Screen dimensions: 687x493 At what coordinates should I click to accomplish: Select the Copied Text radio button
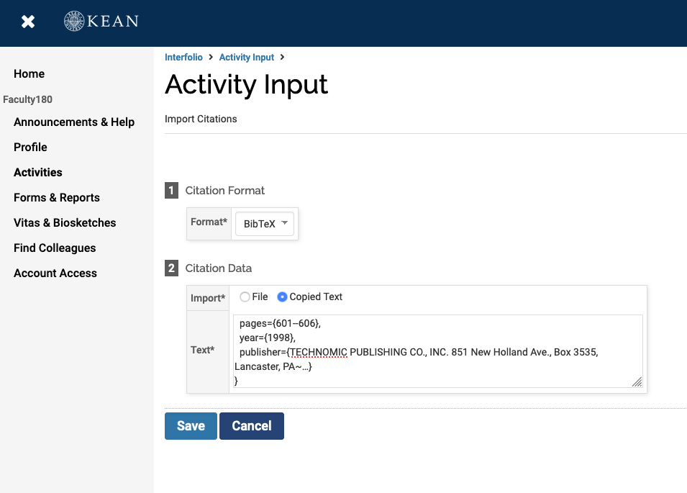[282, 297]
